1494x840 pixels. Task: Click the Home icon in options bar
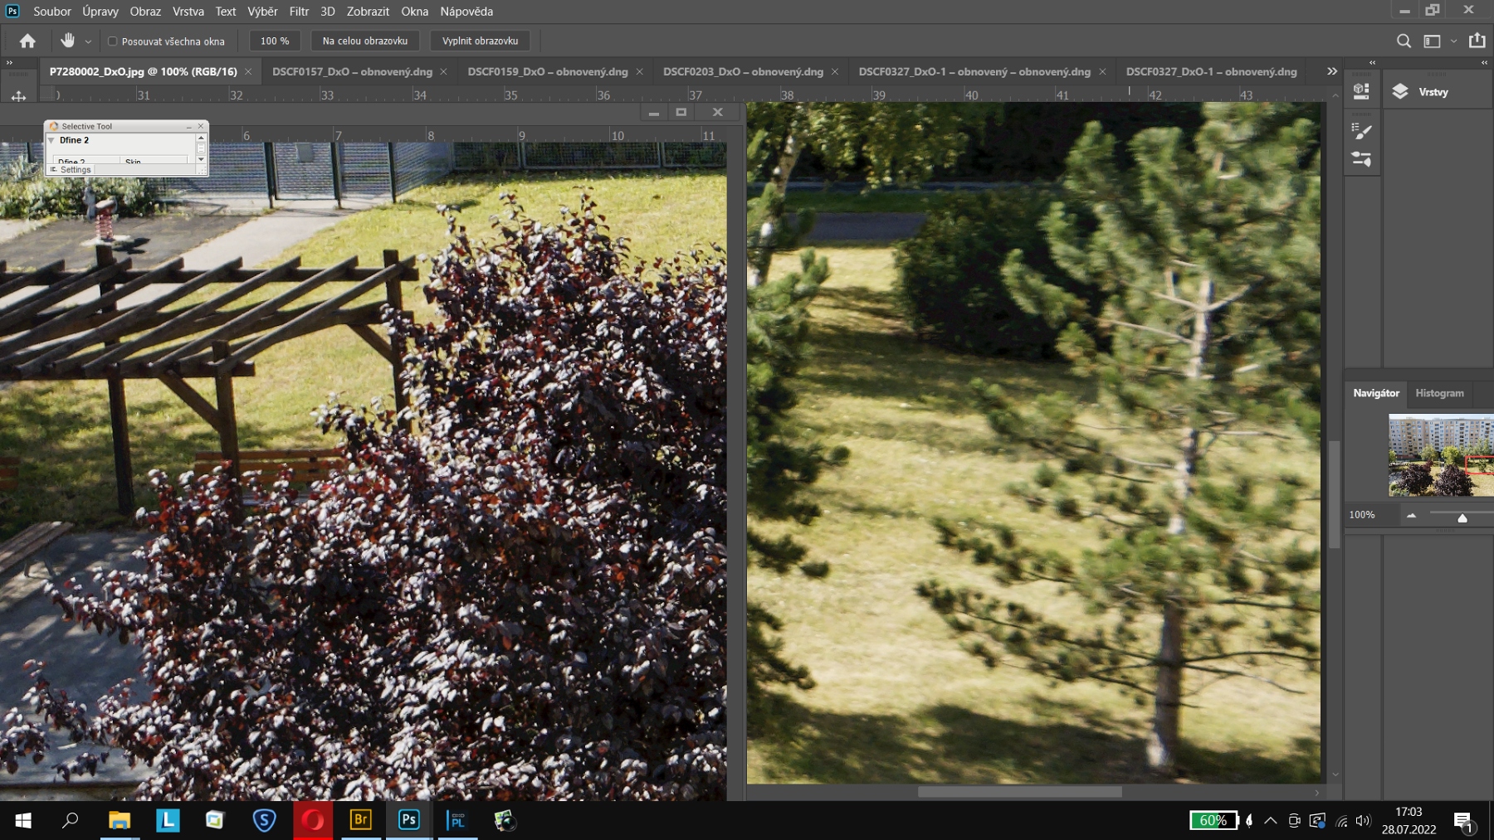pos(27,41)
